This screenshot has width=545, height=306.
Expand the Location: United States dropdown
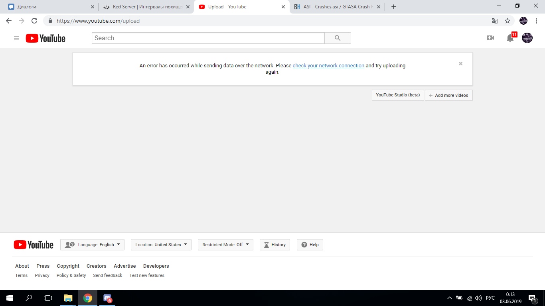(x=161, y=245)
